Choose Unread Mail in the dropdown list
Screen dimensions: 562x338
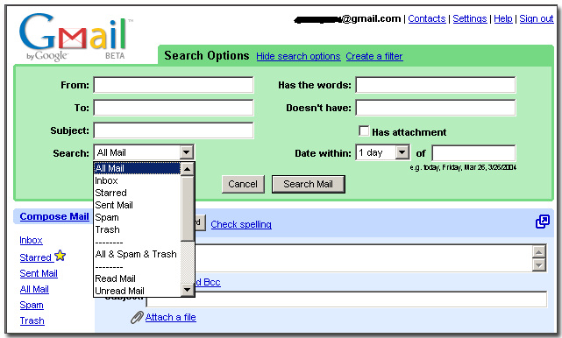[x=137, y=291]
